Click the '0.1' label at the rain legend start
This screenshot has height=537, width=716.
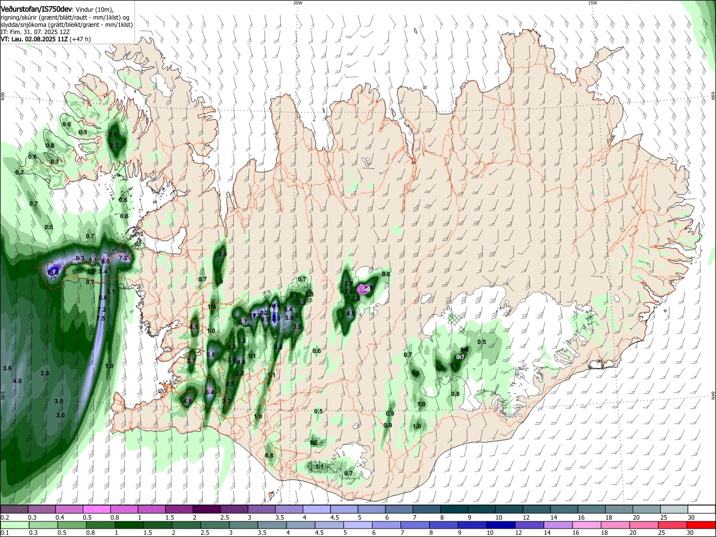3,533
